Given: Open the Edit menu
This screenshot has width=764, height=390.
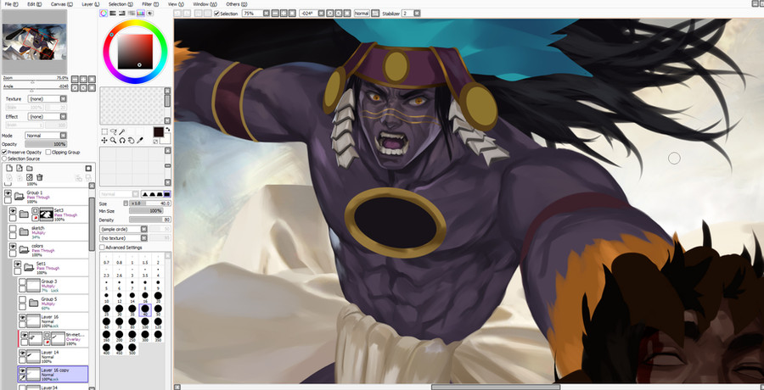Looking at the screenshot, I should pyautogui.click(x=34, y=4).
